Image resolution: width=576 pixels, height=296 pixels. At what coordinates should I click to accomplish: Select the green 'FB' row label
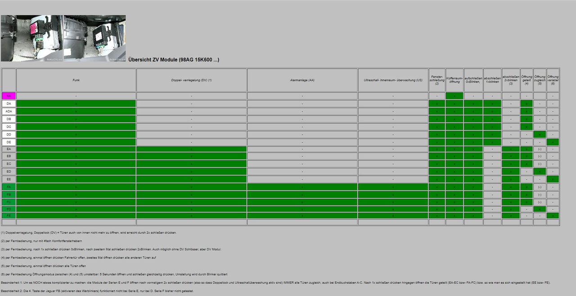point(9,194)
